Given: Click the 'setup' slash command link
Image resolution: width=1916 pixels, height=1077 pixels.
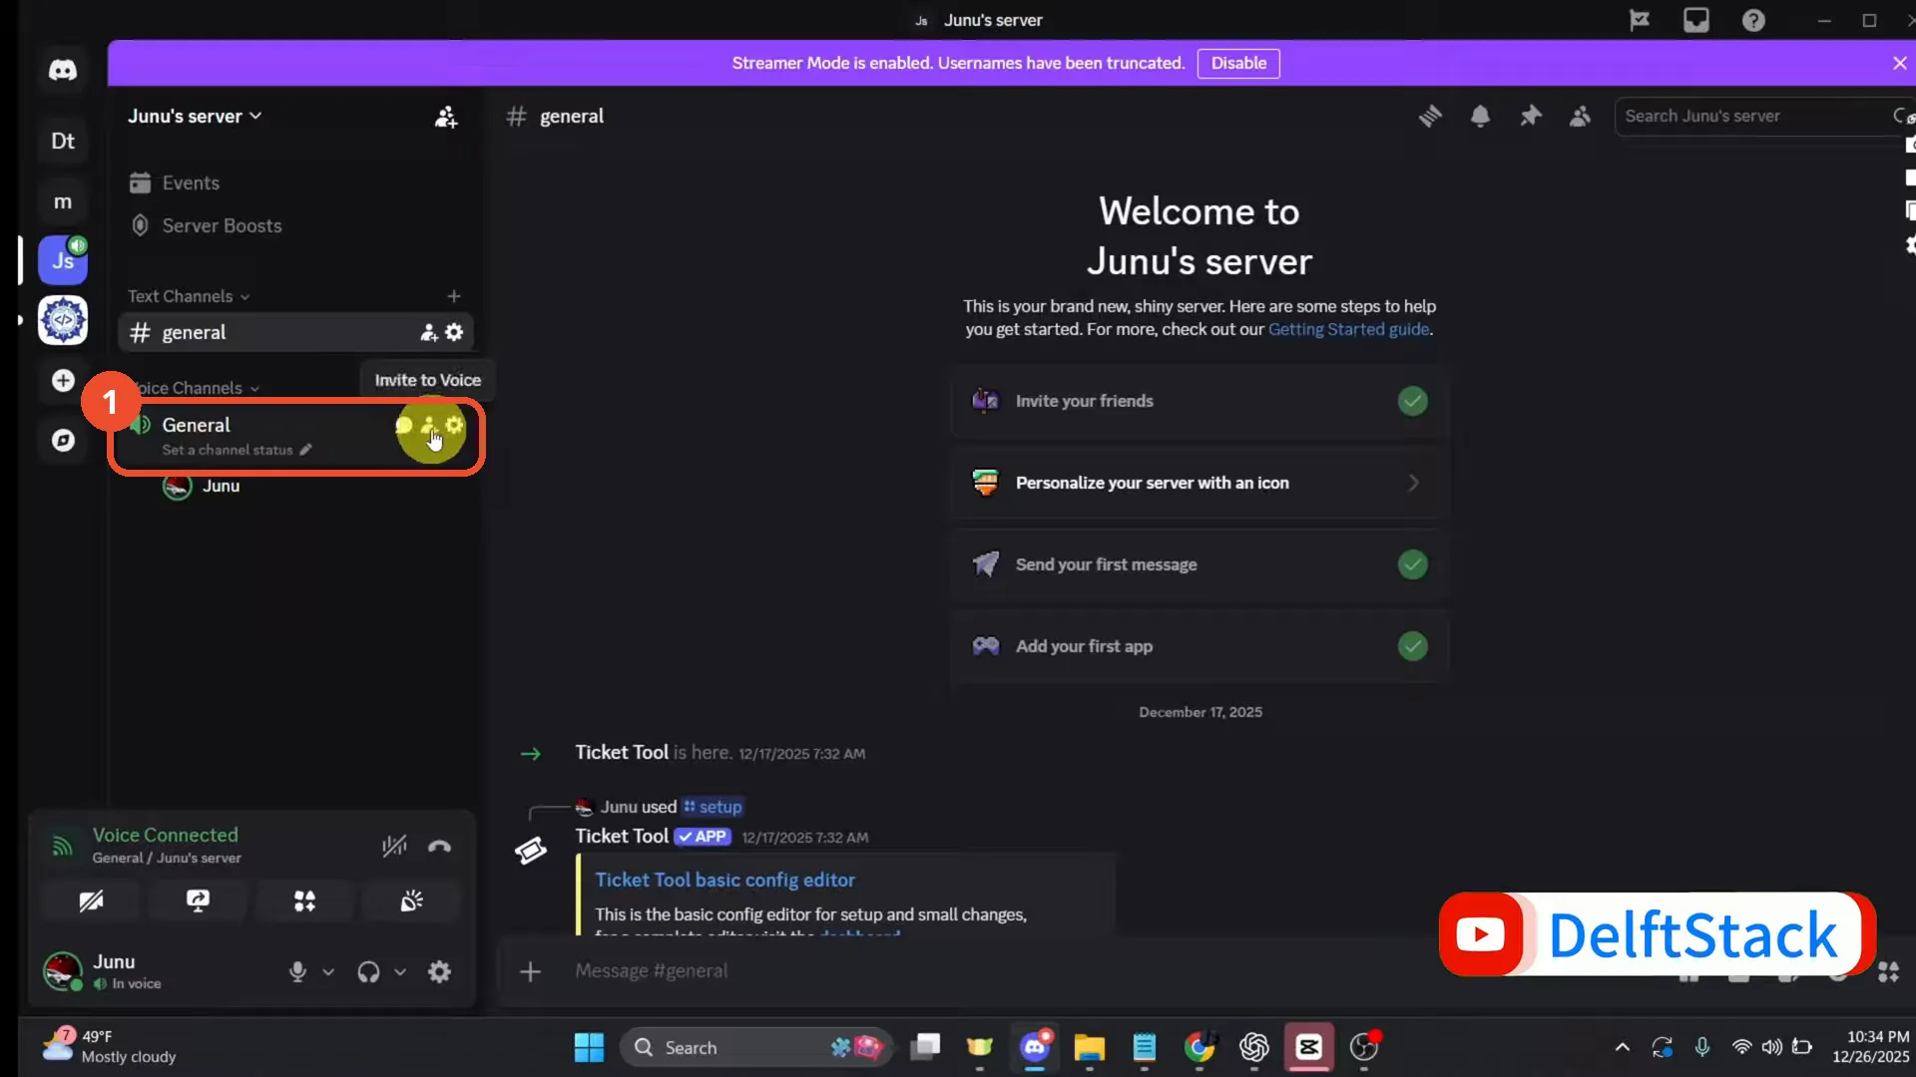Looking at the screenshot, I should point(713,807).
